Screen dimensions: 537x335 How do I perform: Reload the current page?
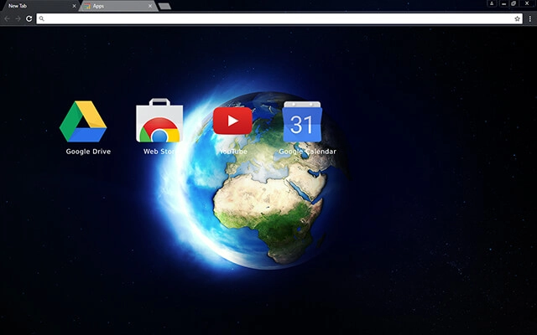point(29,18)
